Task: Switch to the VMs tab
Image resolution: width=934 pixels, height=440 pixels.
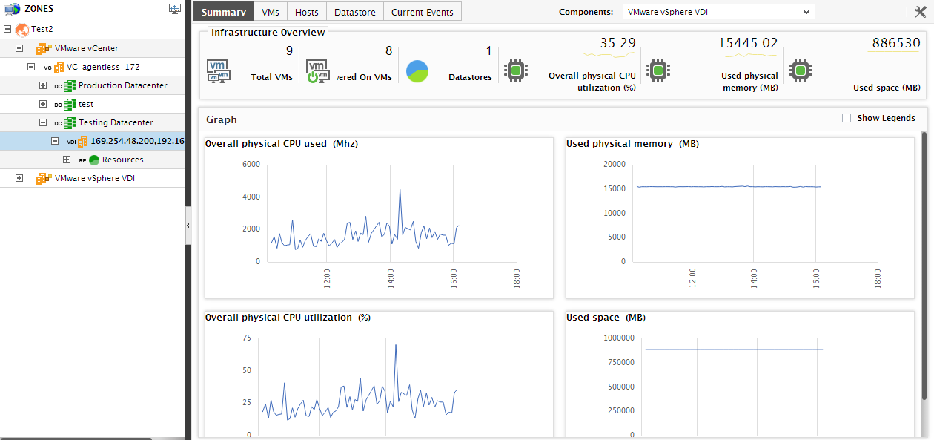Action: pos(271,12)
